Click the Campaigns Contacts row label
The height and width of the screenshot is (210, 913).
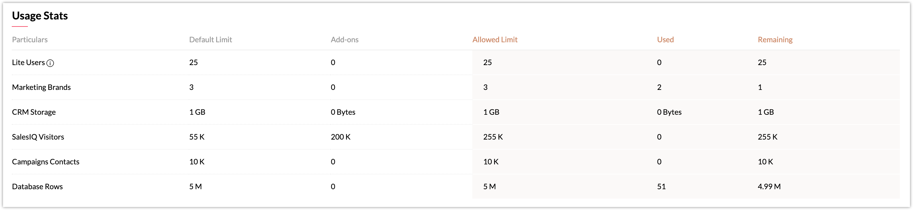[x=46, y=161]
